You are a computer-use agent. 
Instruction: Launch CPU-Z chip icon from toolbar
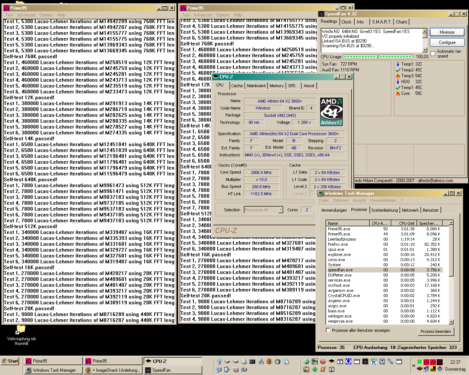click(332, 361)
